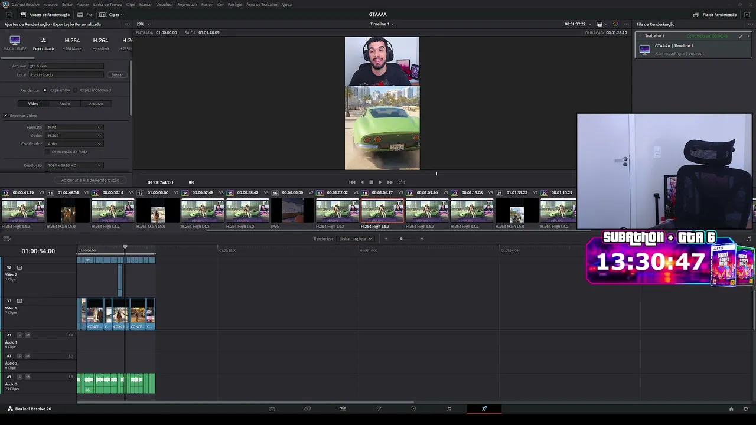
Task: Open the Ajustes de Renderização panel toggle
Action: [x=45, y=14]
